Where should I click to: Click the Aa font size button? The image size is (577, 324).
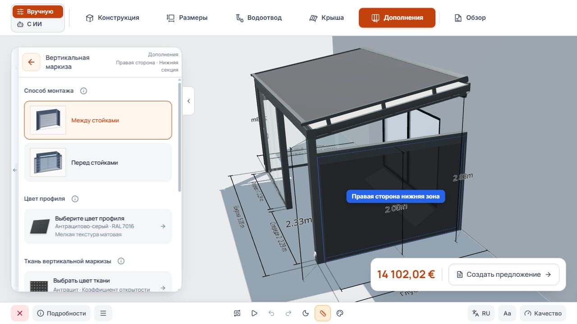[x=507, y=313]
